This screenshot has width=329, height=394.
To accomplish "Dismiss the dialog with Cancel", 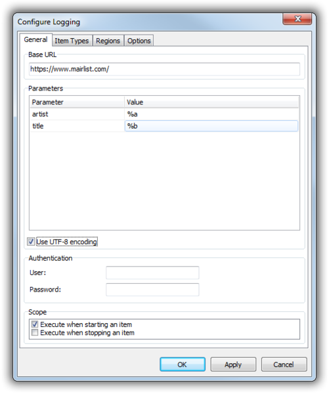I will [284, 364].
